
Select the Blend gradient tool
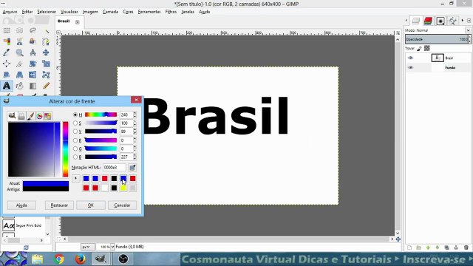pos(33,86)
